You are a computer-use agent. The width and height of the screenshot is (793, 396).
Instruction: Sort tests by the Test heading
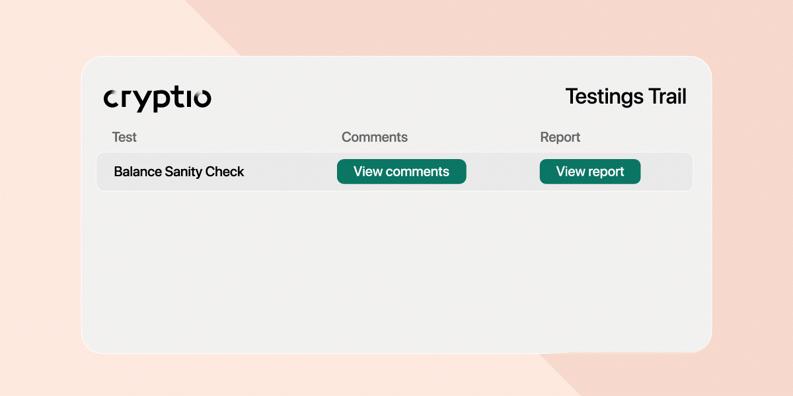(124, 137)
